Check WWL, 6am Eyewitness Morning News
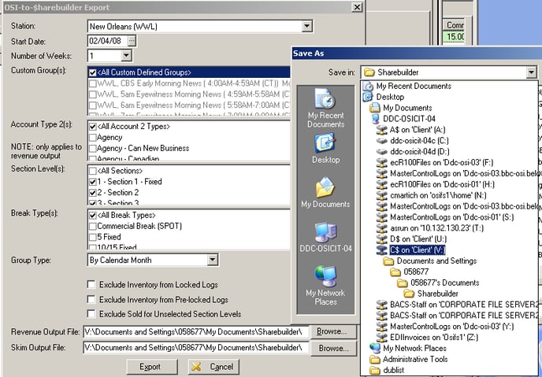The image size is (542, 377). click(92, 105)
